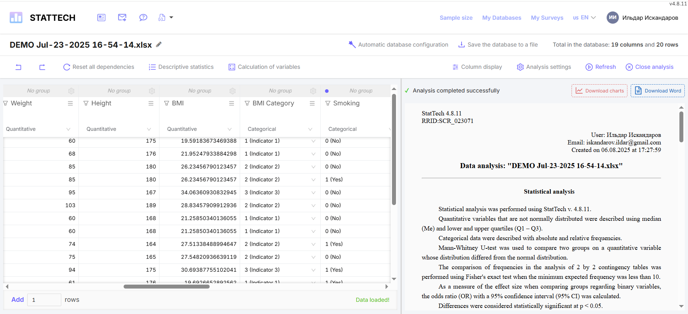Click the mail envelope icon in header
688x314 pixels.
(122, 18)
